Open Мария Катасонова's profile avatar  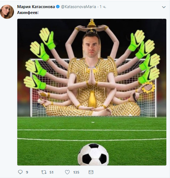click(x=7, y=12)
